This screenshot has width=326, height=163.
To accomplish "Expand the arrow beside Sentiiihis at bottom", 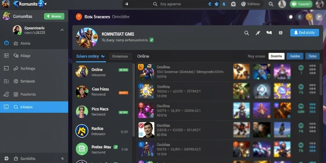I will click(x=63, y=159).
